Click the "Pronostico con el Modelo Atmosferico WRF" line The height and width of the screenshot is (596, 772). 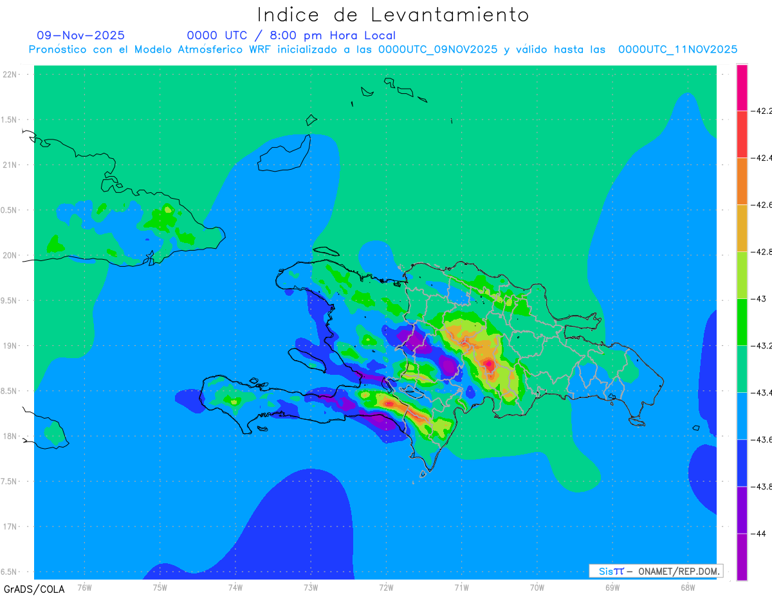pos(383,50)
